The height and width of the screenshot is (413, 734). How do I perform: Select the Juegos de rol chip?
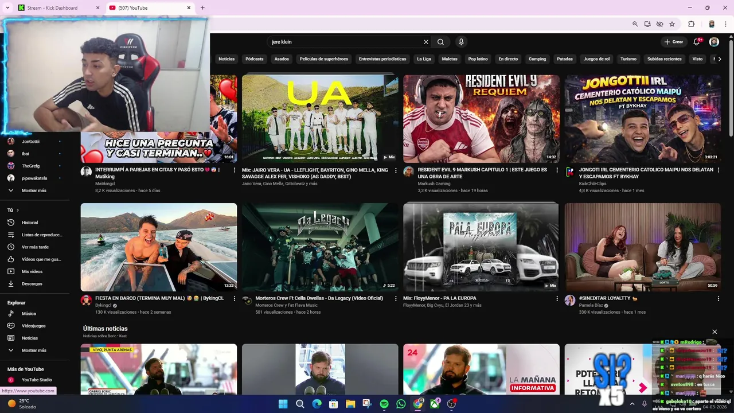(596, 59)
